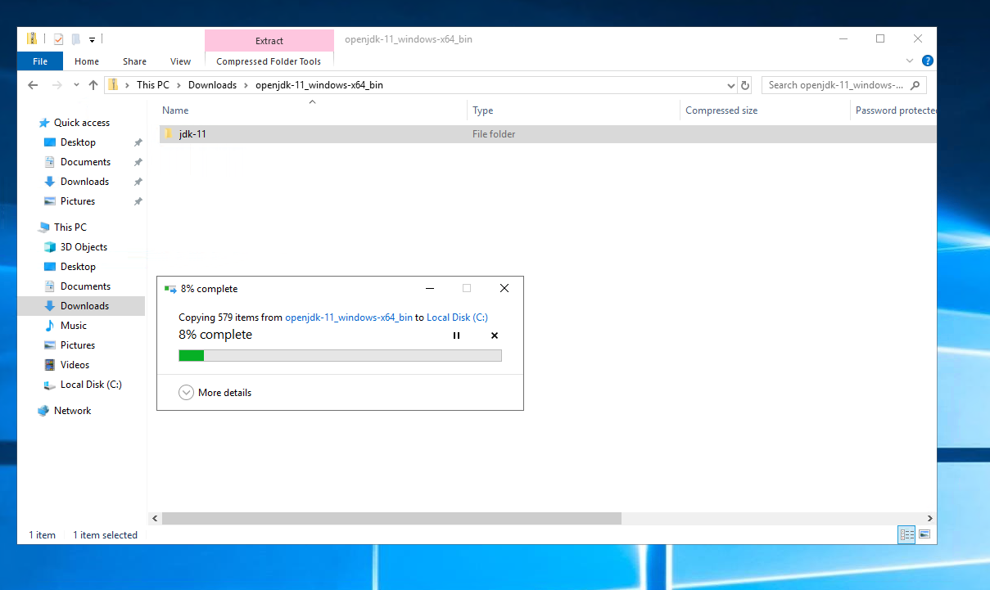This screenshot has width=990, height=590.
Task: Open the Compressed Folder Tools tab
Action: pyautogui.click(x=269, y=61)
